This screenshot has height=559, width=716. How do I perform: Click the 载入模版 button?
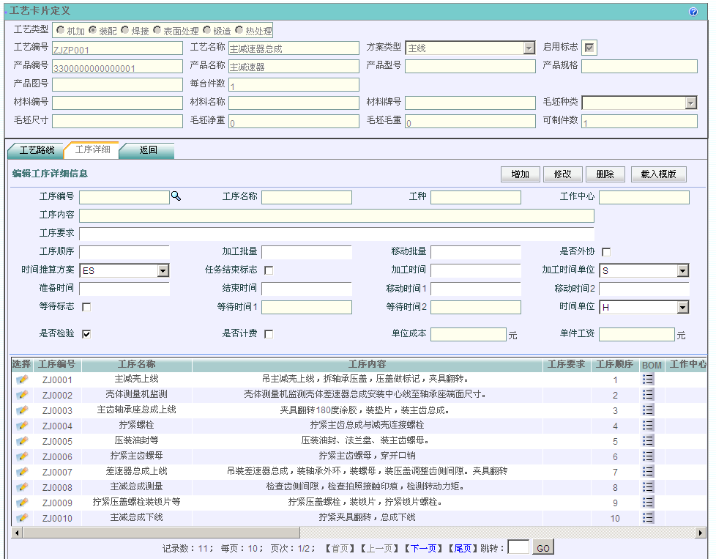coord(658,174)
